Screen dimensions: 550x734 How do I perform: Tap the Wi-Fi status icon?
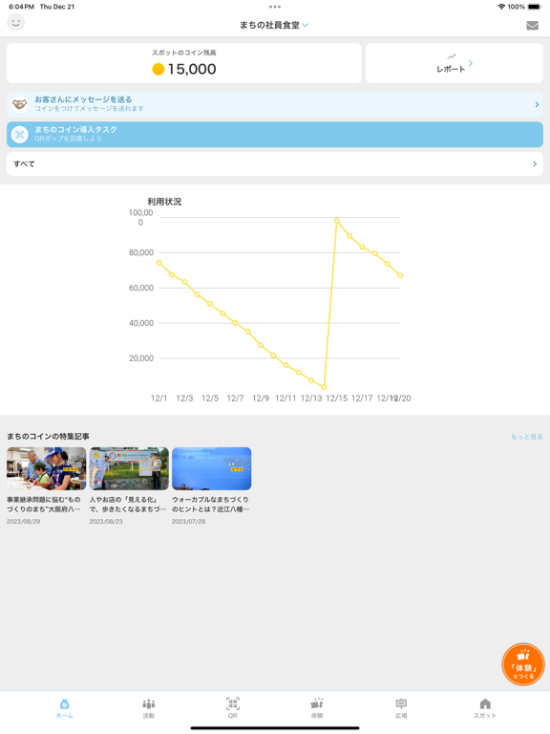(x=501, y=7)
